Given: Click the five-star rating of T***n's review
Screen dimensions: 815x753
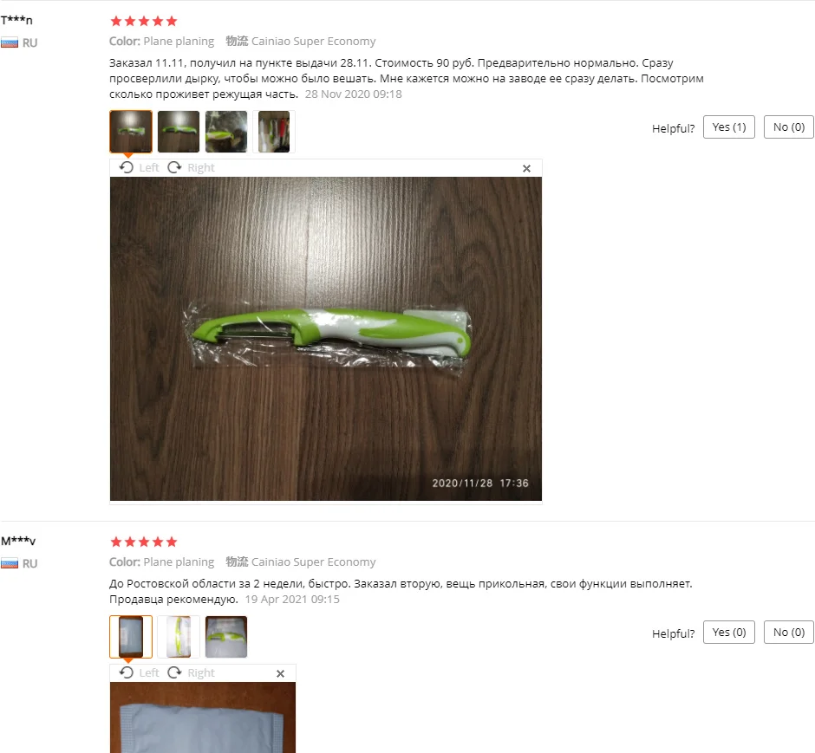Looking at the screenshot, I should pos(144,22).
